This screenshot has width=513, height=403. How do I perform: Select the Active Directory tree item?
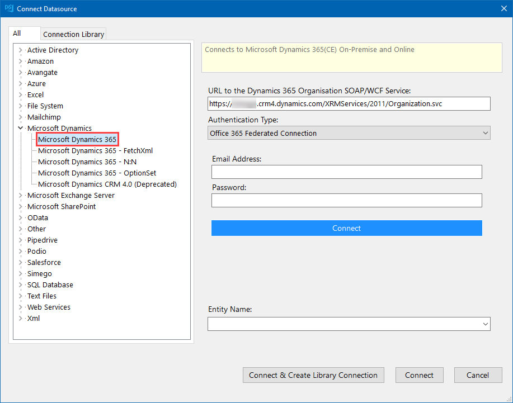53,50
